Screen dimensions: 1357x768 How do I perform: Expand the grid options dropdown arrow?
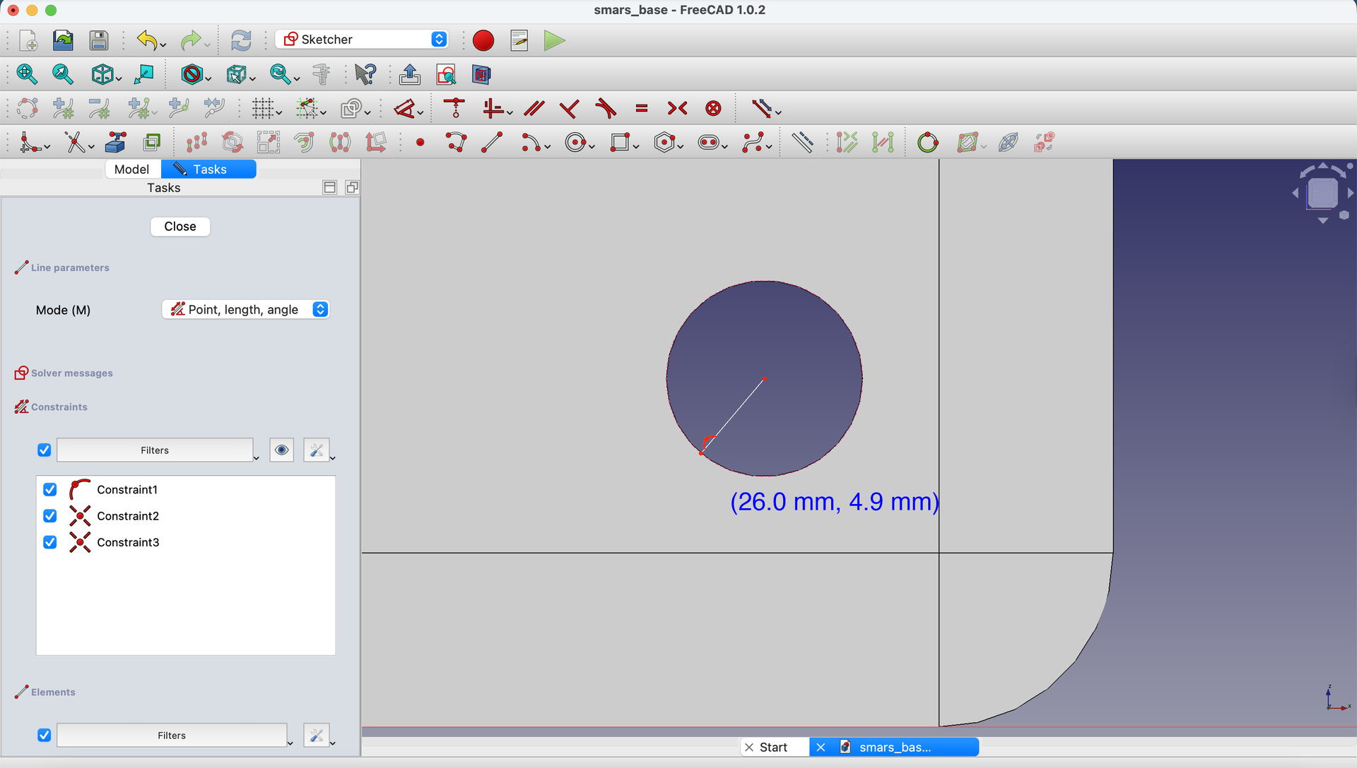(279, 113)
